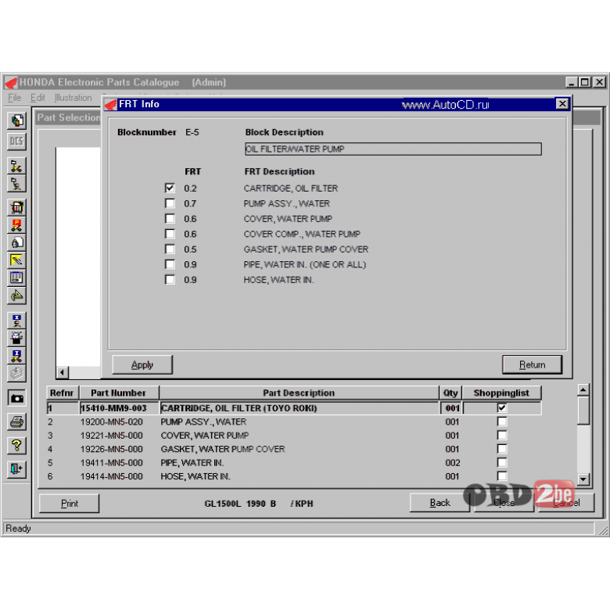
Task: Click the parts list scrollbar down arrow
Action: [x=583, y=479]
